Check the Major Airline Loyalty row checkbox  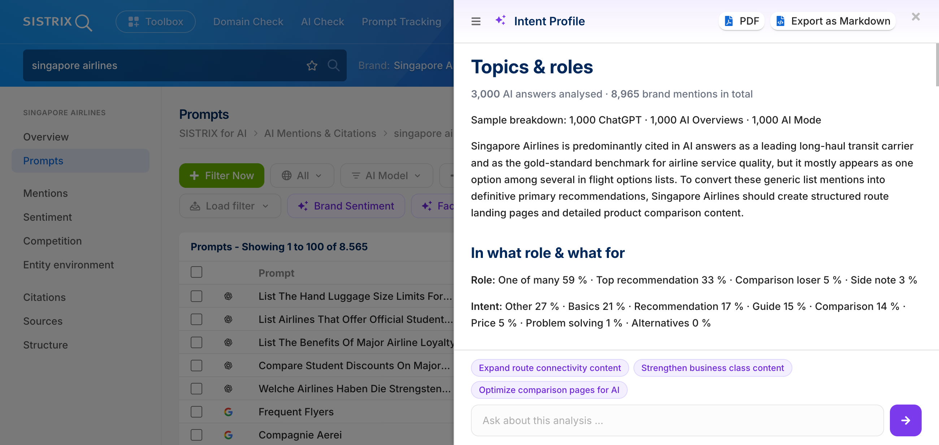pyautogui.click(x=196, y=342)
